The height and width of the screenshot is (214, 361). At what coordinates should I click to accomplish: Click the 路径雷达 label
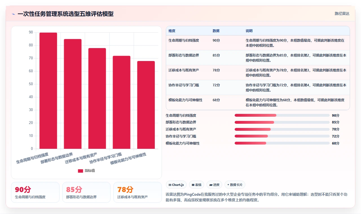click(x=342, y=13)
